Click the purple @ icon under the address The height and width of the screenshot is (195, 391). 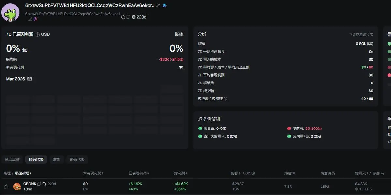[36, 19]
